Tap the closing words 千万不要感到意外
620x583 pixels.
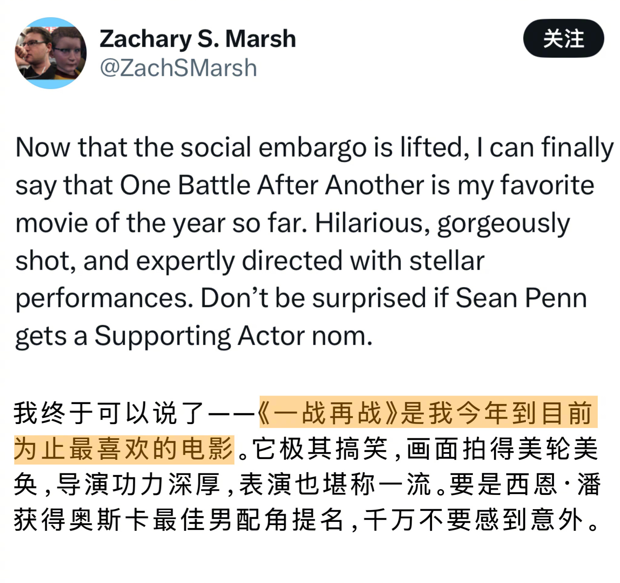[474, 520]
